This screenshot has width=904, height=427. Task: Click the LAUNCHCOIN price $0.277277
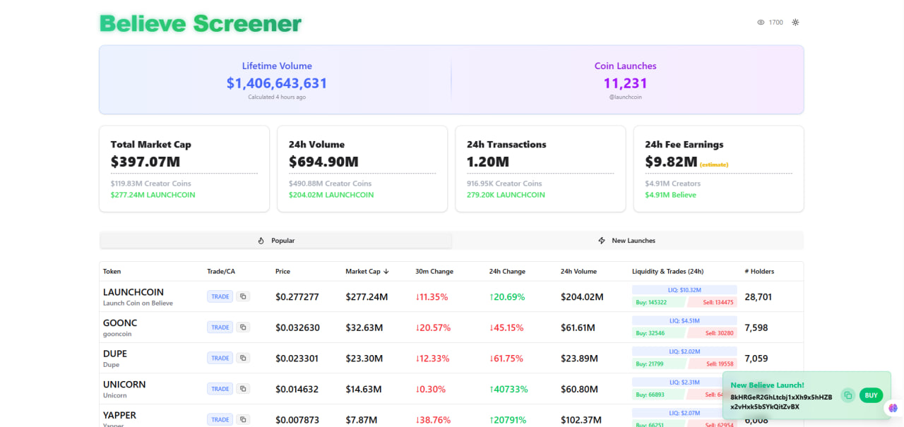(x=297, y=297)
